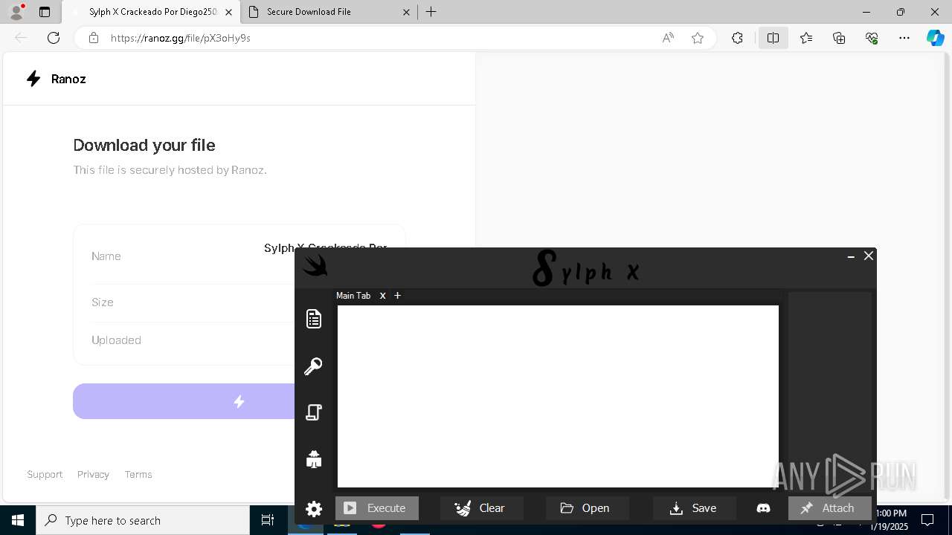Minimize the Sylph X window
Viewport: 952px width, 535px height.
click(851, 256)
